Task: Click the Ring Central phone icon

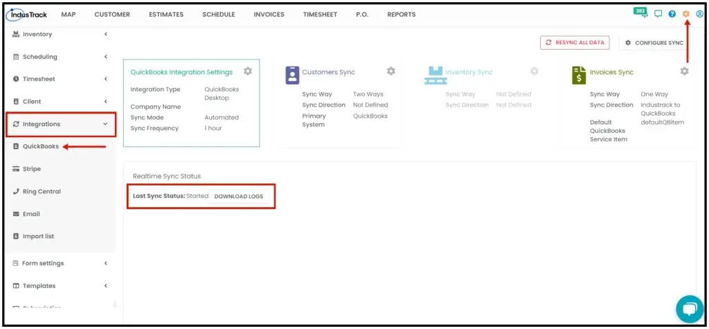Action: (x=16, y=191)
